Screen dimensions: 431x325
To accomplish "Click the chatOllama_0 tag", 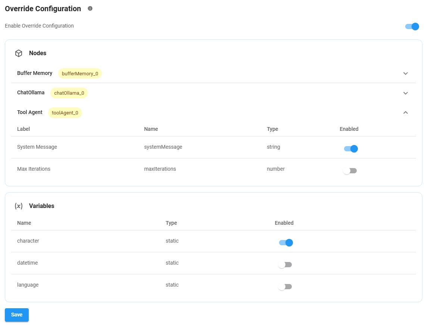I will pos(69,93).
